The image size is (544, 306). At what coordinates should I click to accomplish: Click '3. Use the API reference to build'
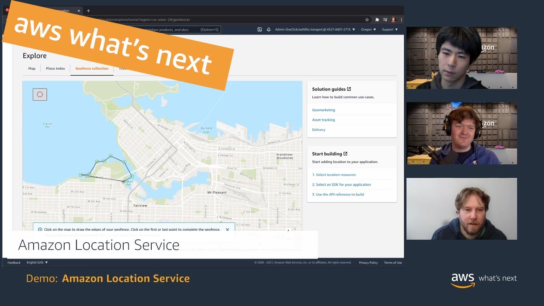click(x=338, y=194)
